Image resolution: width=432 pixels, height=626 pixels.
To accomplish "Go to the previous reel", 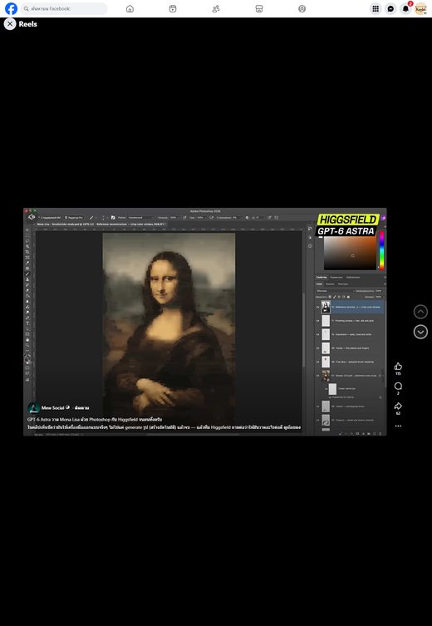I will point(420,312).
